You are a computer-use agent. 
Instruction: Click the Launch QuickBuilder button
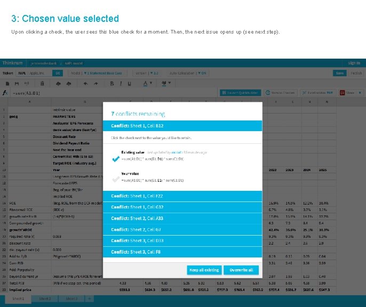tap(241, 93)
